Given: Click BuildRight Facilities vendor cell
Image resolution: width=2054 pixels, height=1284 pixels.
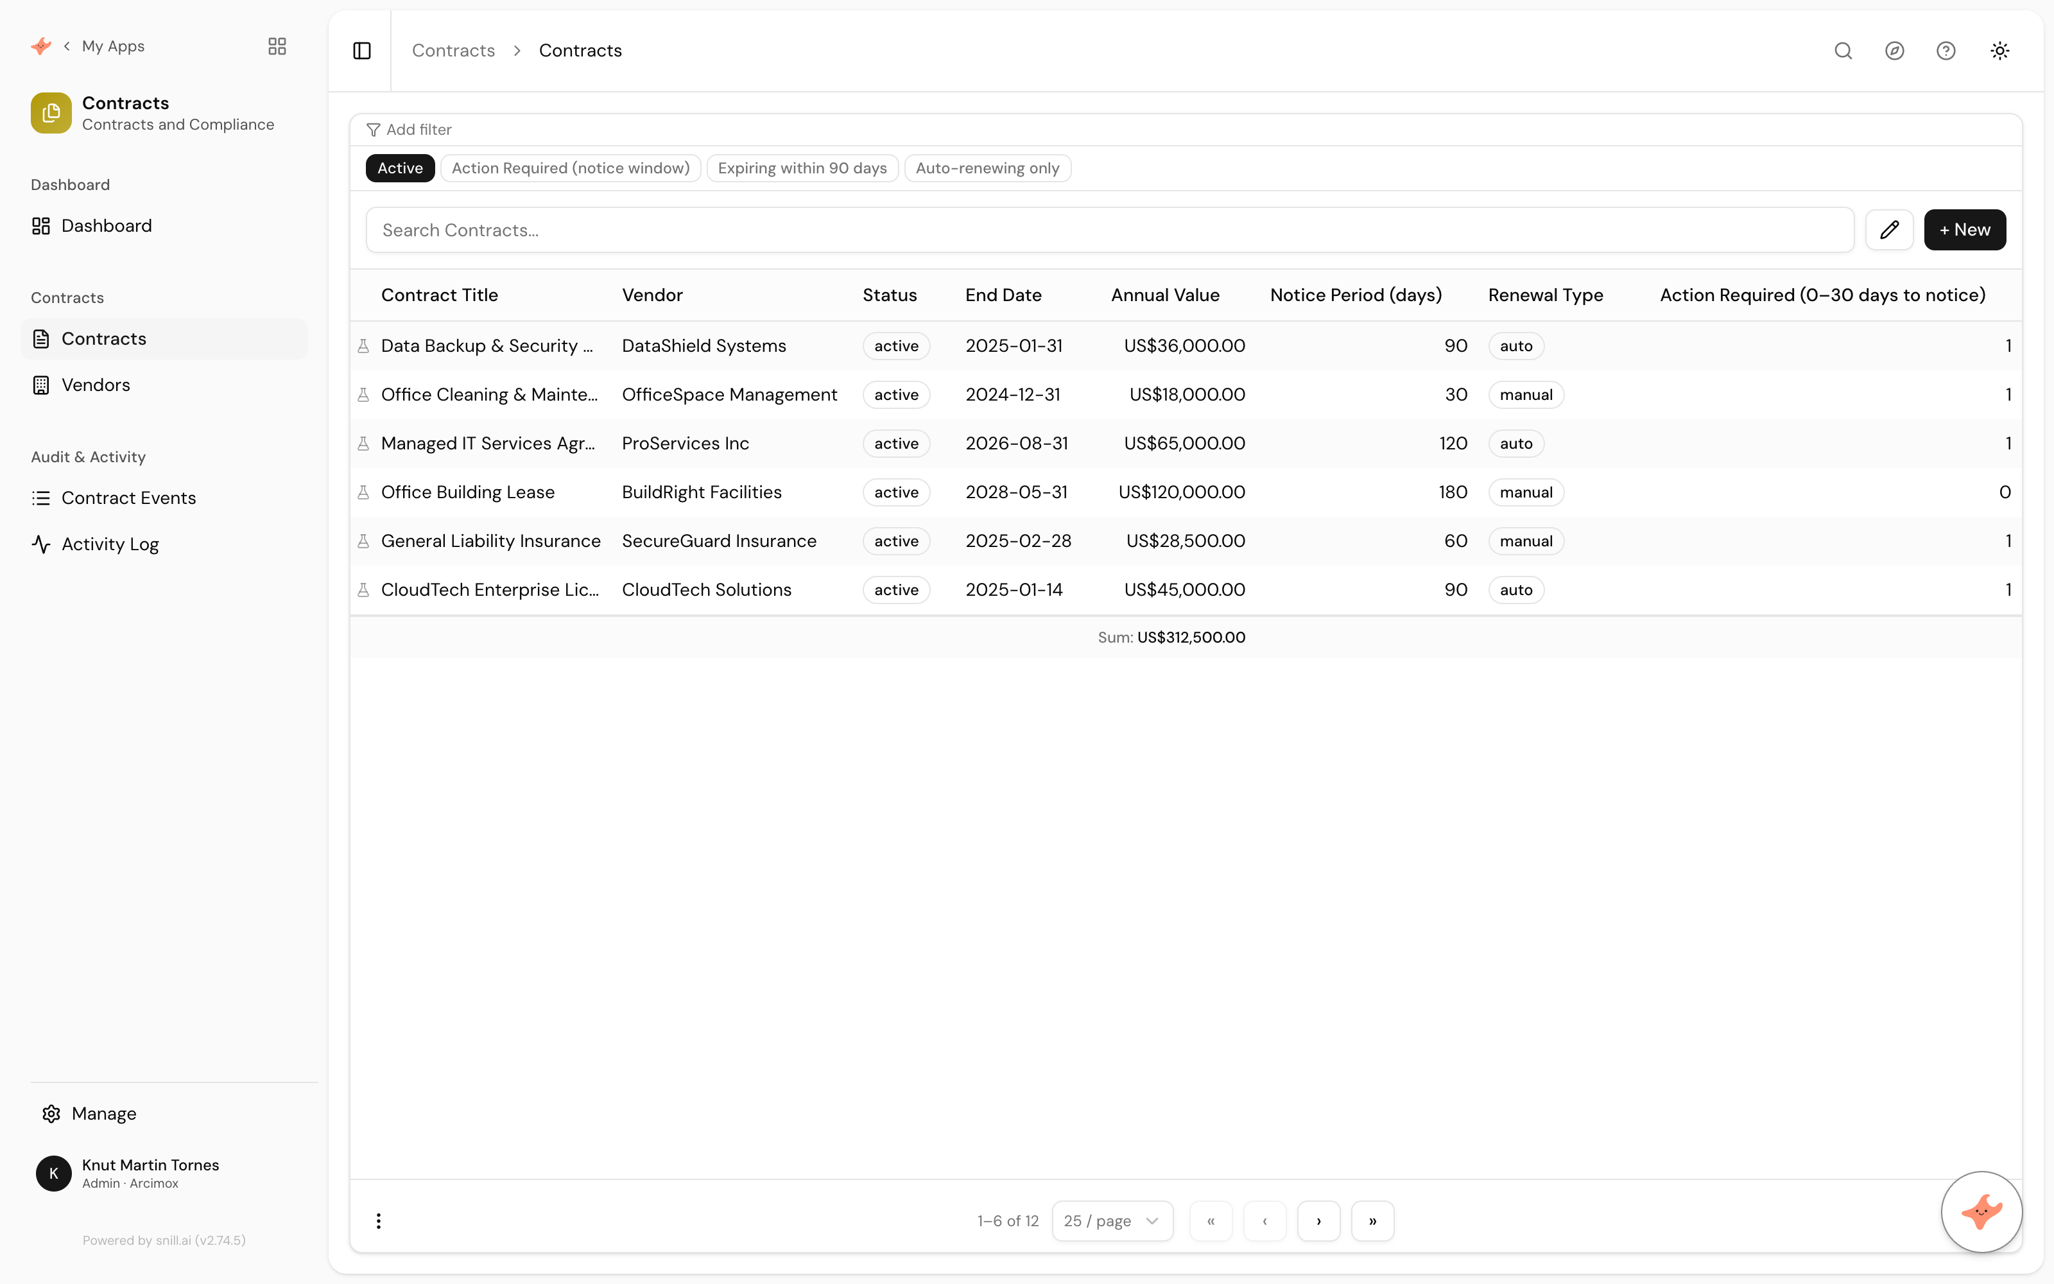Looking at the screenshot, I should coord(701,492).
